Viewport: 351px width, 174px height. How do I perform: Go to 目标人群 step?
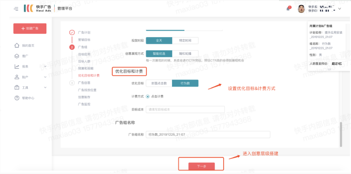pyautogui.click(x=84, y=61)
